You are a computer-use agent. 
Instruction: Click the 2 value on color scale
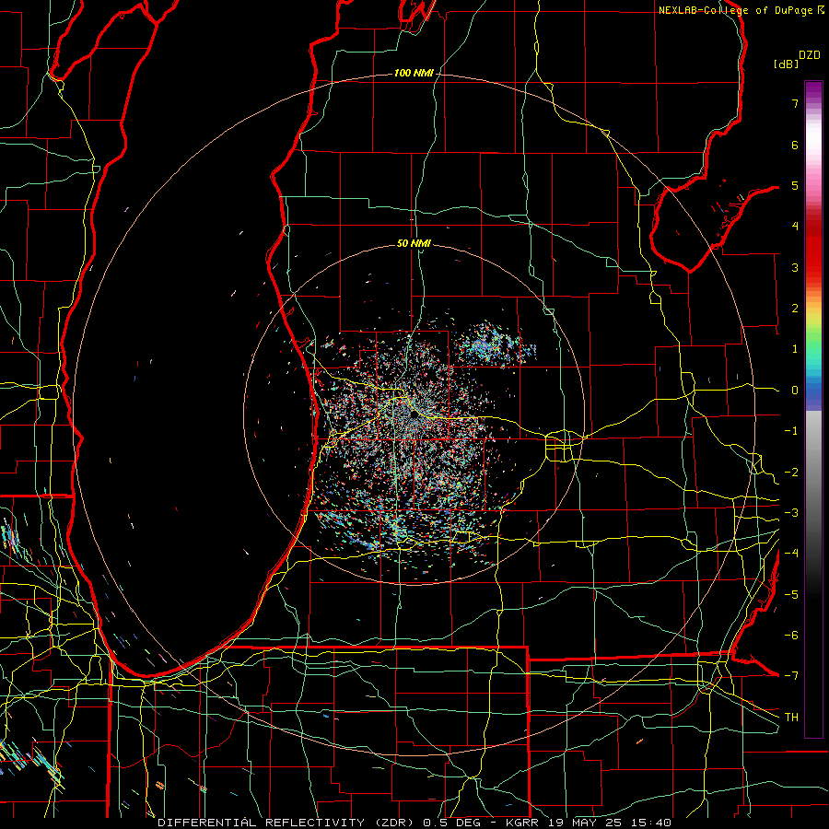795,309
